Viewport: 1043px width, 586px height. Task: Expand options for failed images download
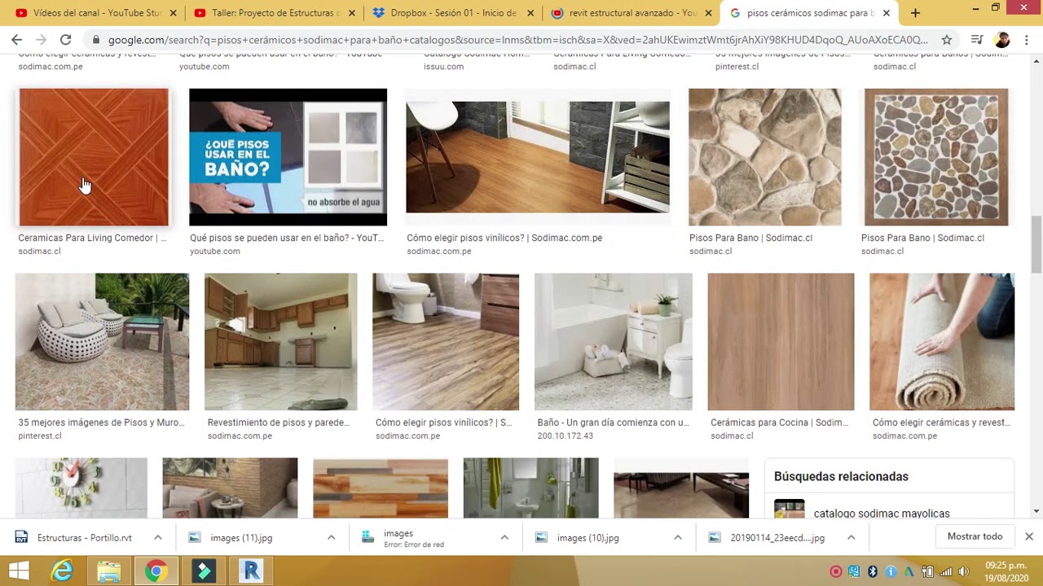point(504,537)
